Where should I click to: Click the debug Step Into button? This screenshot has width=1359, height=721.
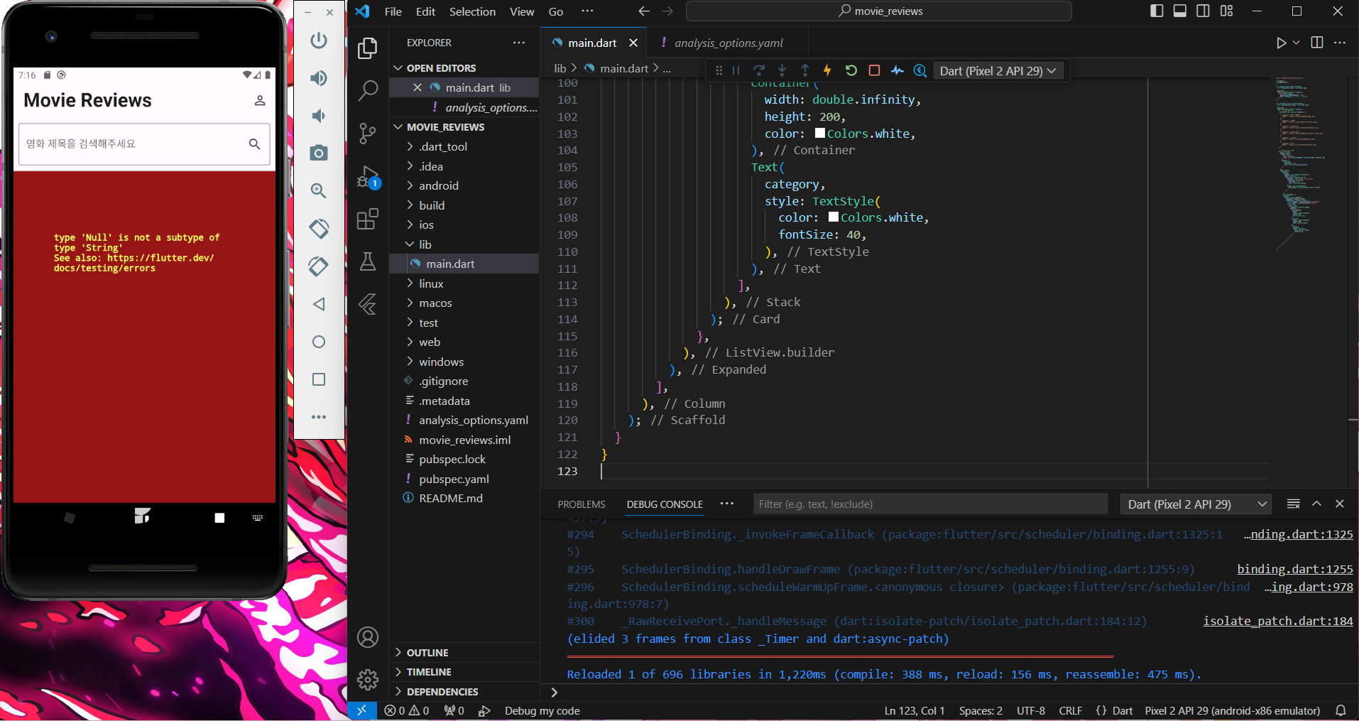point(782,70)
